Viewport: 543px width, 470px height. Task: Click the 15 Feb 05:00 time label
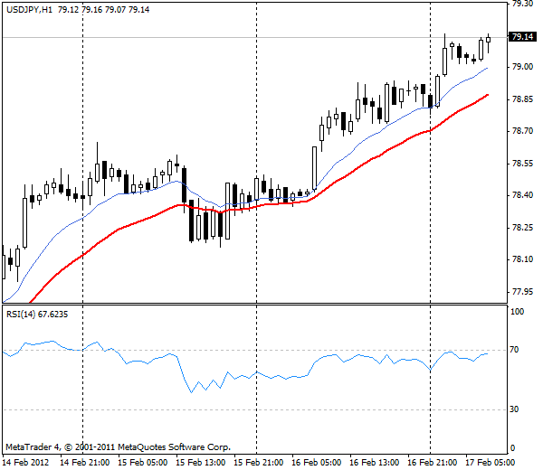(143, 463)
